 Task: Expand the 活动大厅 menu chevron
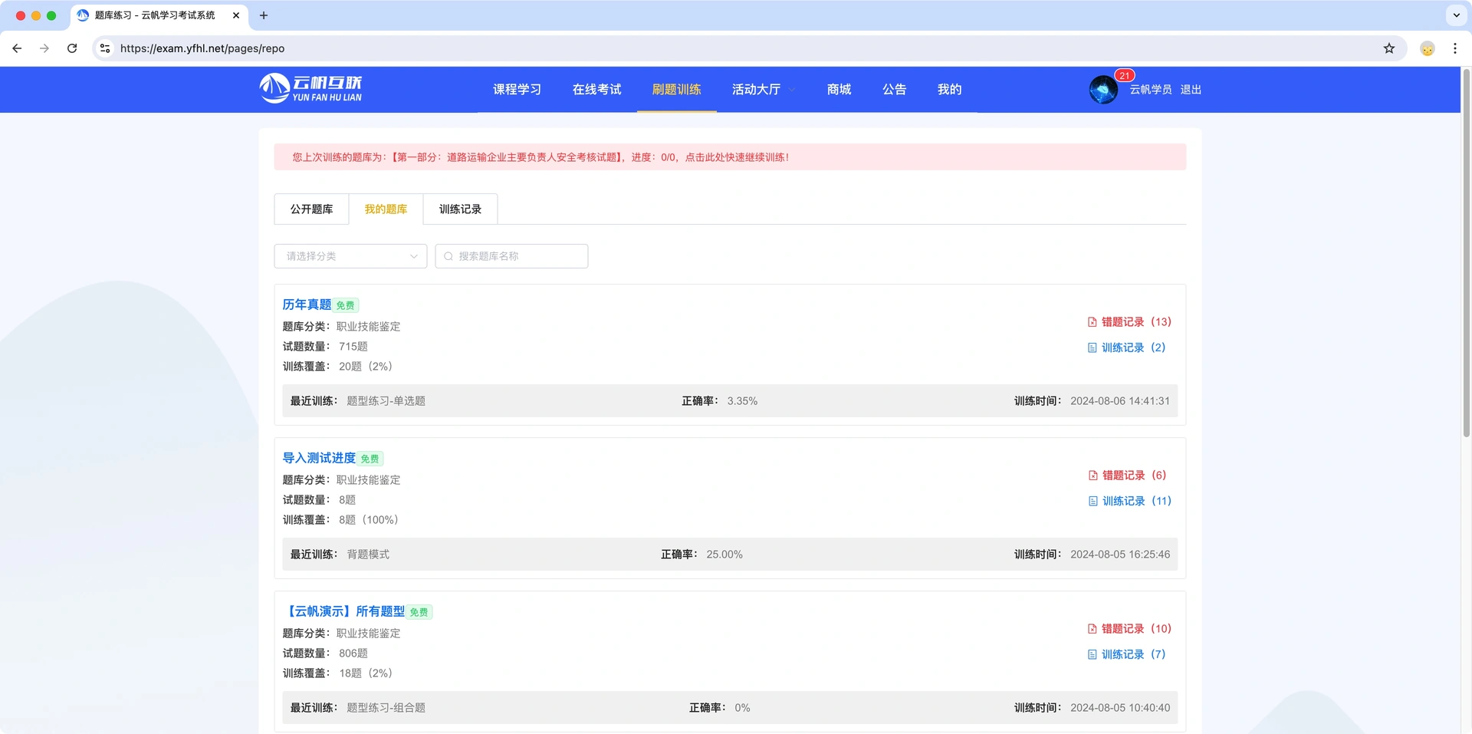792,90
